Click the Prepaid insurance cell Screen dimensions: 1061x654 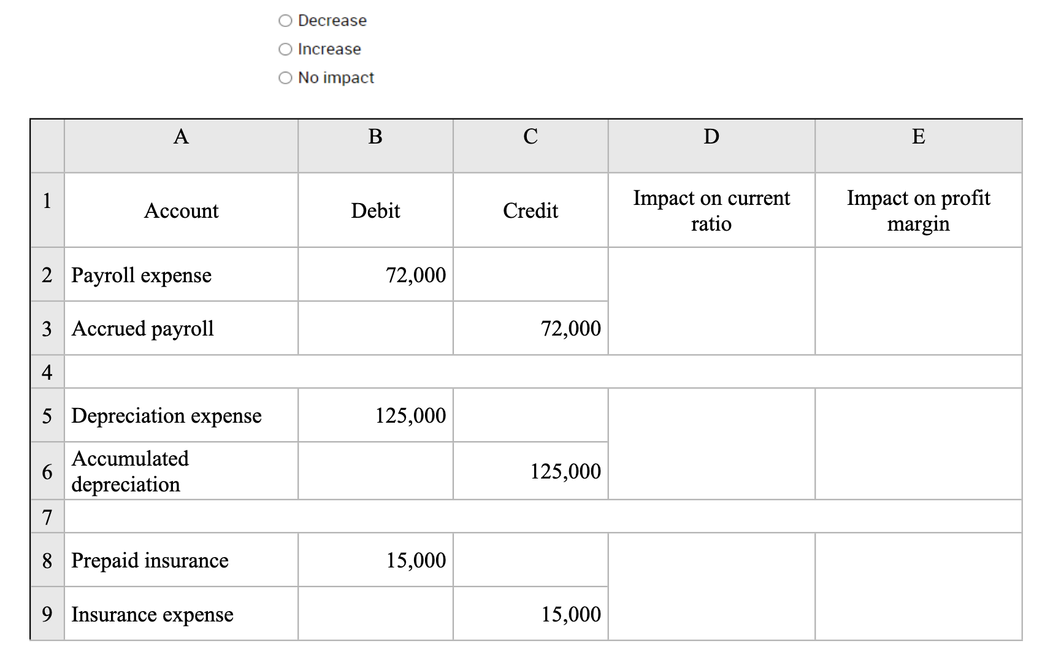[180, 560]
